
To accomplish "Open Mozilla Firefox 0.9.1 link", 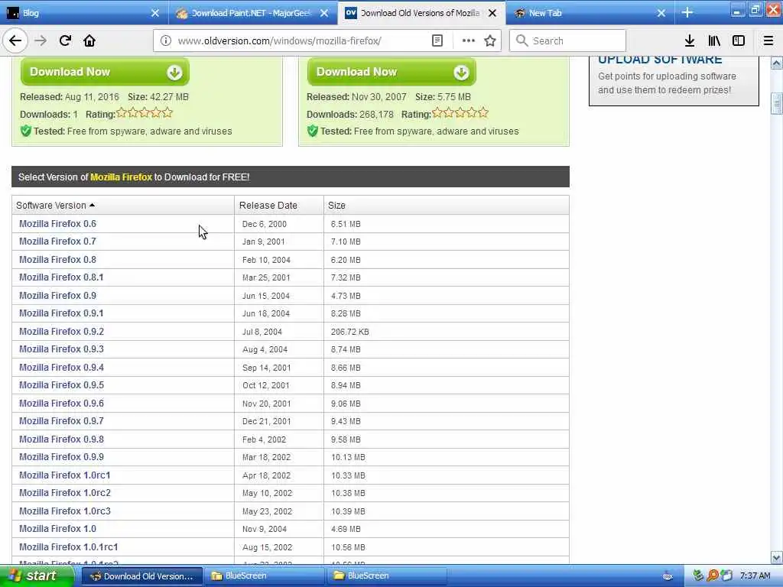I will 61,313.
